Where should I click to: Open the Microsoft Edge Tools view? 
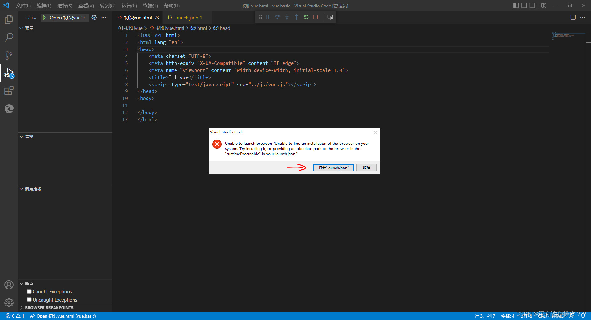(9, 109)
